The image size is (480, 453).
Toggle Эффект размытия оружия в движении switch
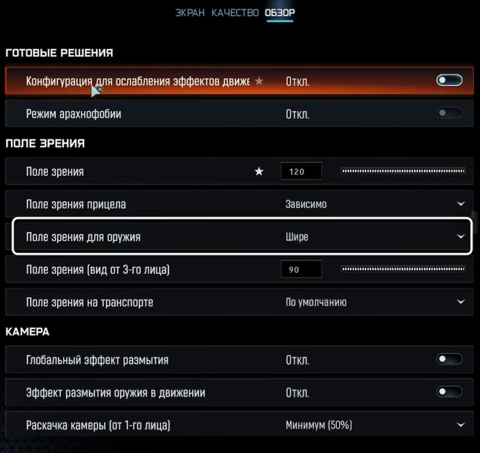click(x=449, y=392)
